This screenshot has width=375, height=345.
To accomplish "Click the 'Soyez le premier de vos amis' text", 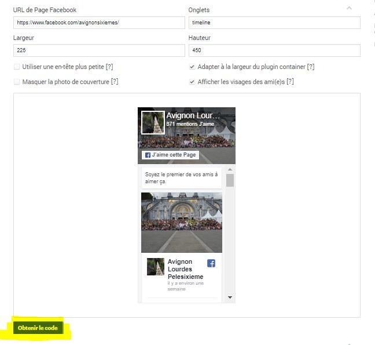I will point(181,178).
